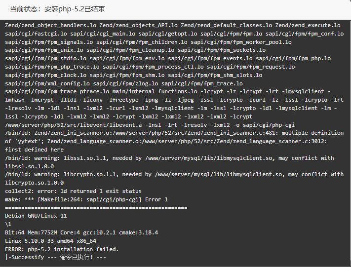Click the 'ERROR: php-5.2 installation failed.' line

(62, 249)
